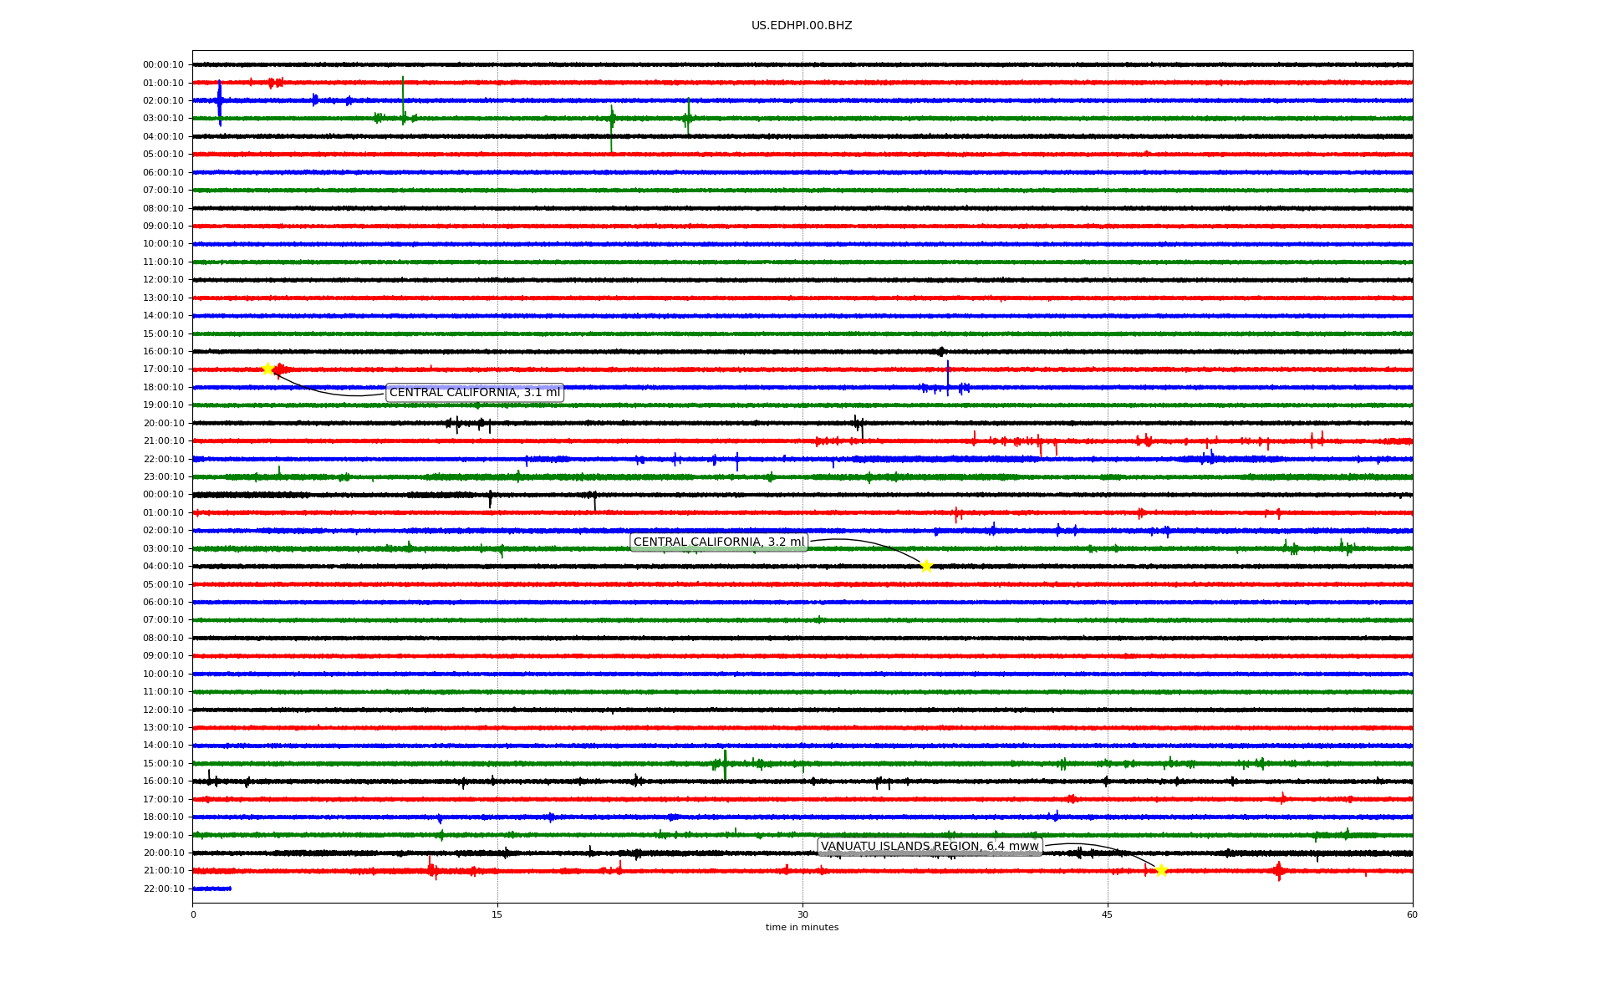
Task: Click the short blue segment on the last 22:00:10 trace
Action: coord(212,888)
